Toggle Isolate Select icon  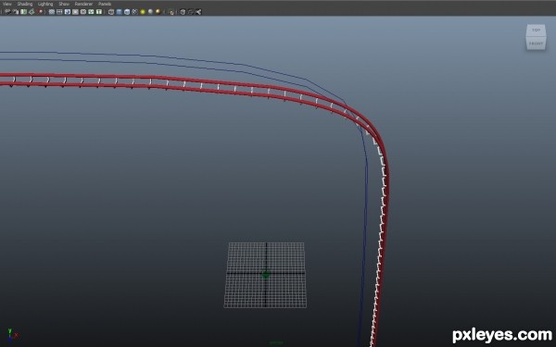171,12
